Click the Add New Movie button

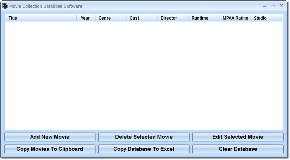tap(50, 137)
